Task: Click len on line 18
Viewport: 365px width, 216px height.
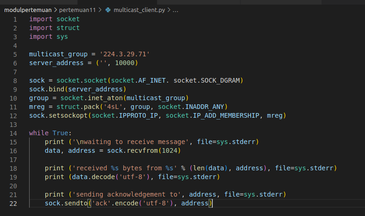Action: coord(199,168)
